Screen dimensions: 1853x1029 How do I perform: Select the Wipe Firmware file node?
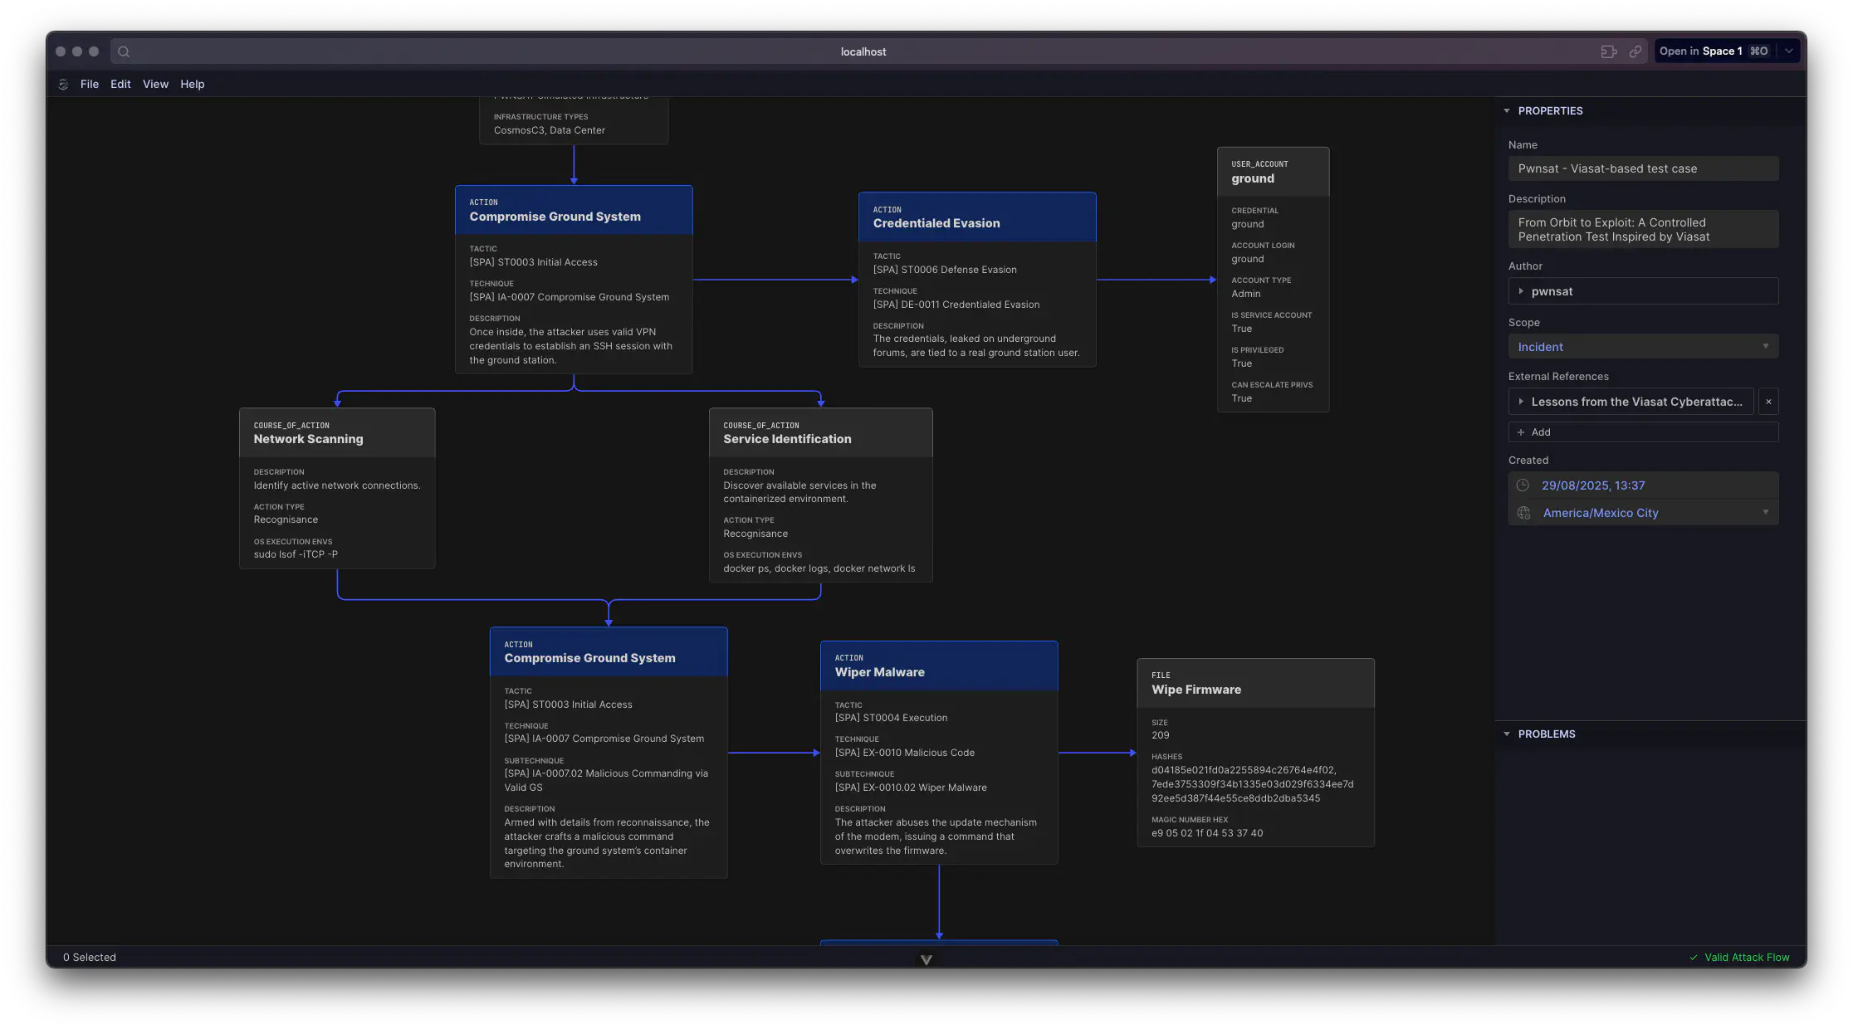coord(1255,753)
